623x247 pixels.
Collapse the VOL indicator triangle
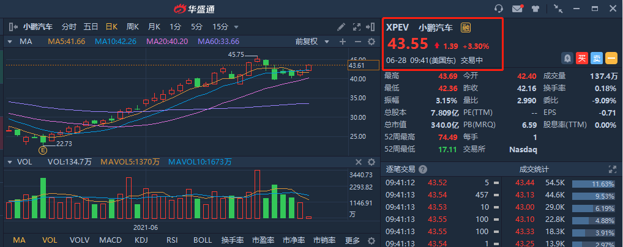(10, 162)
